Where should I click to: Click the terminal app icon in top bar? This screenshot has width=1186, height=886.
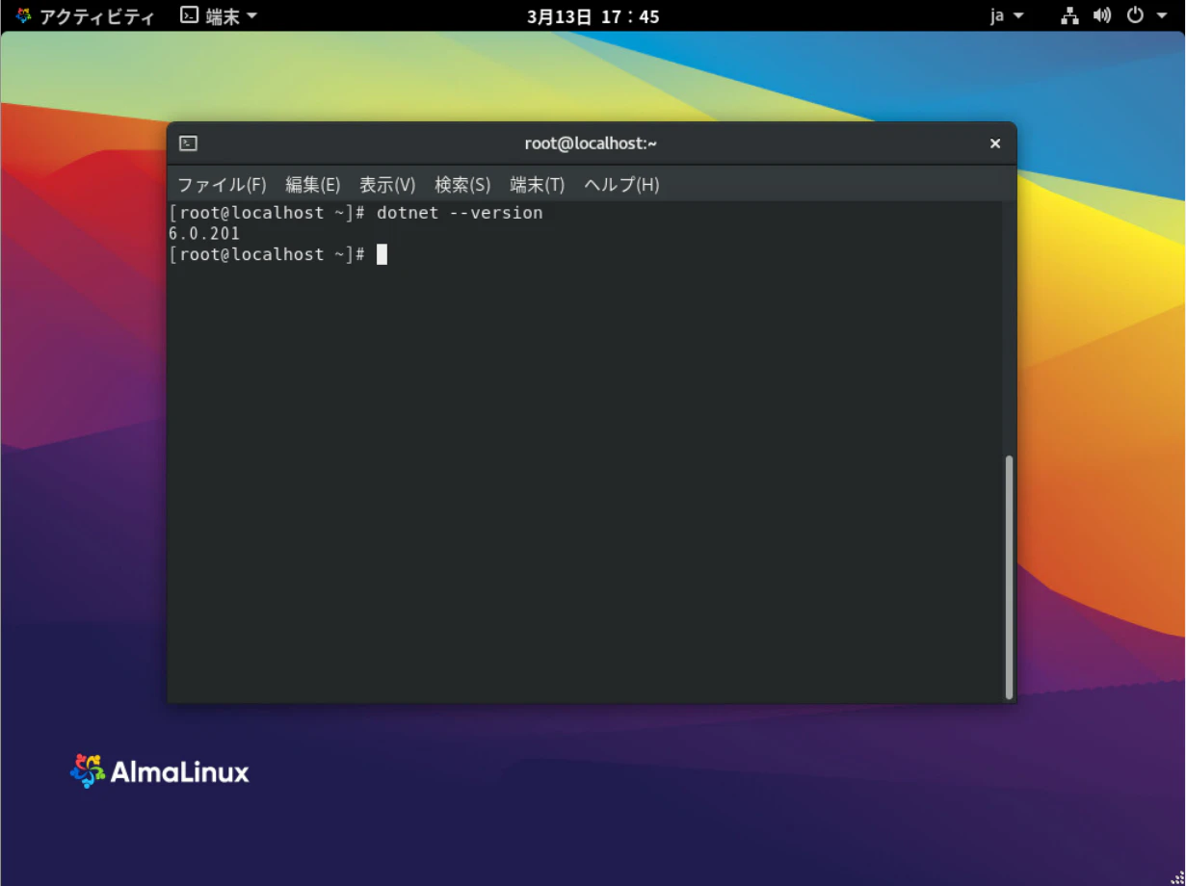(x=191, y=15)
